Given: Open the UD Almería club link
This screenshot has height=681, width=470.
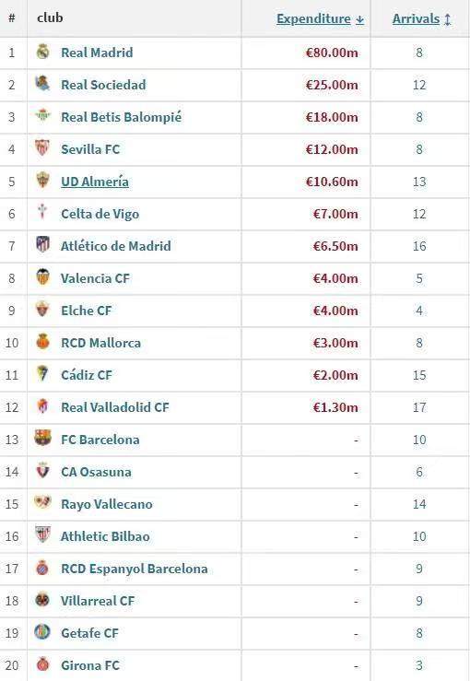Looking at the screenshot, I should tap(95, 182).
